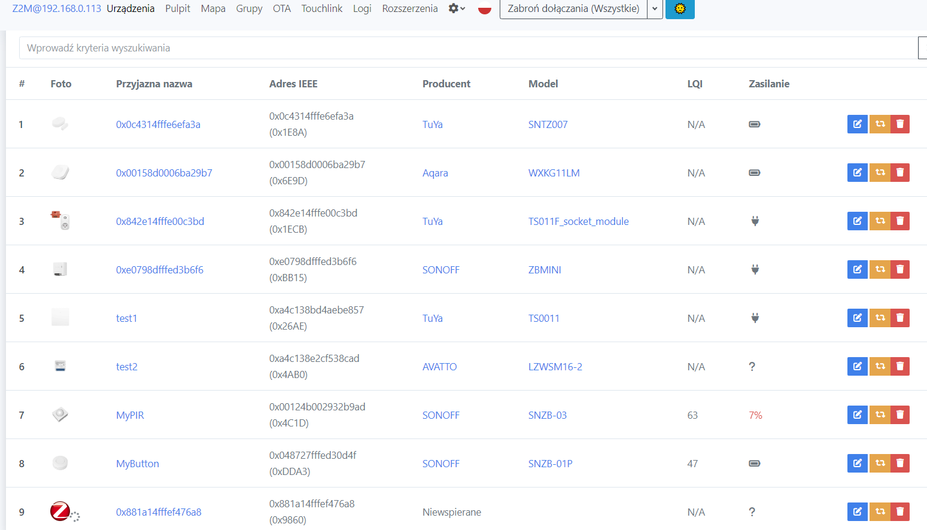
Task: Expand permit join dropdown arrow
Action: (x=655, y=8)
